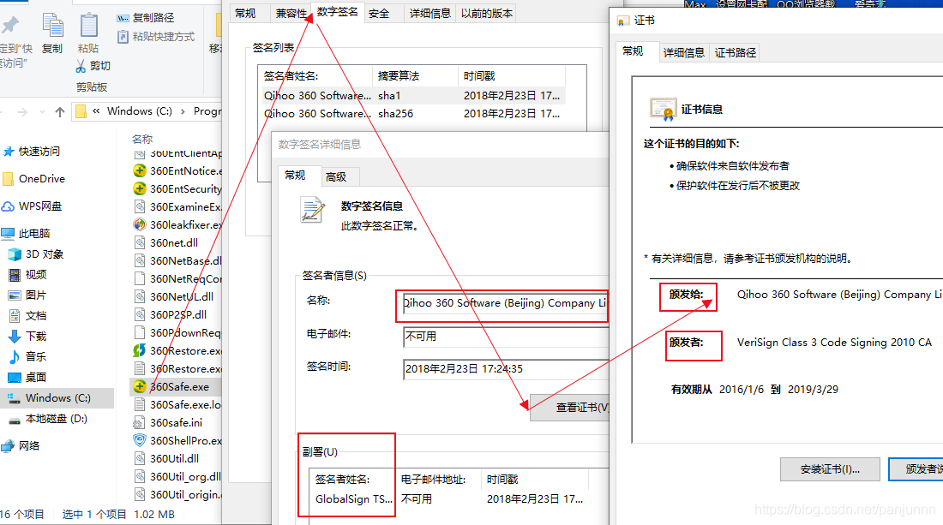Click the issuer statement button in the certificate window
This screenshot has height=525, width=943.
point(916,469)
